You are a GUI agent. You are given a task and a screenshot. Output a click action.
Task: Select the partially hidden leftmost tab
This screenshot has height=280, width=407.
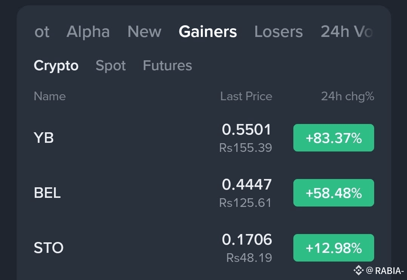coord(42,32)
